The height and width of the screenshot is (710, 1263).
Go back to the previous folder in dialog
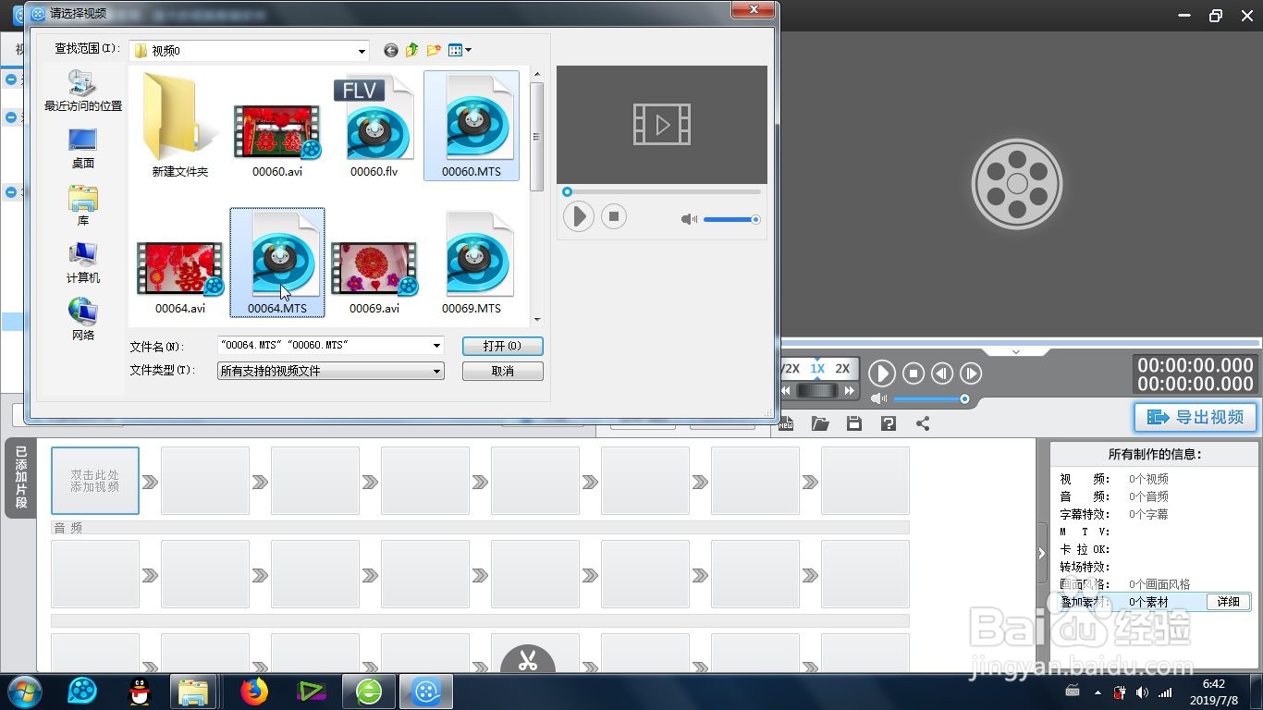391,51
